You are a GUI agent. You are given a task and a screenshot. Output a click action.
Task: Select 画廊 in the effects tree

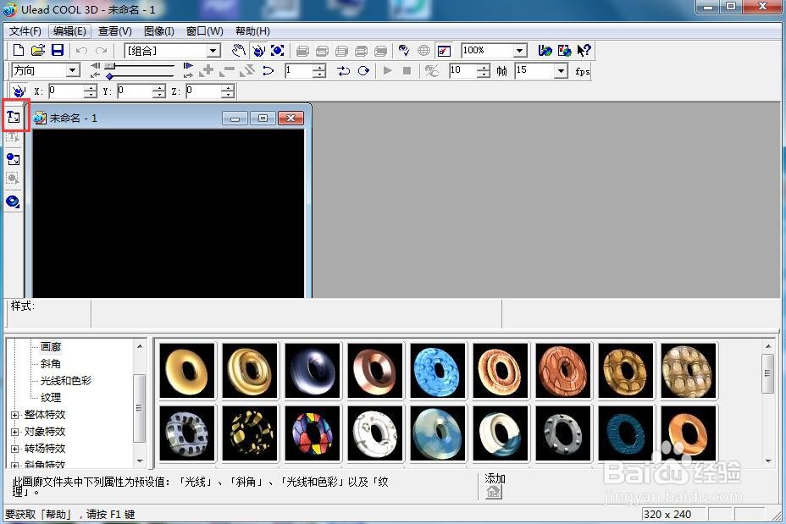click(51, 347)
